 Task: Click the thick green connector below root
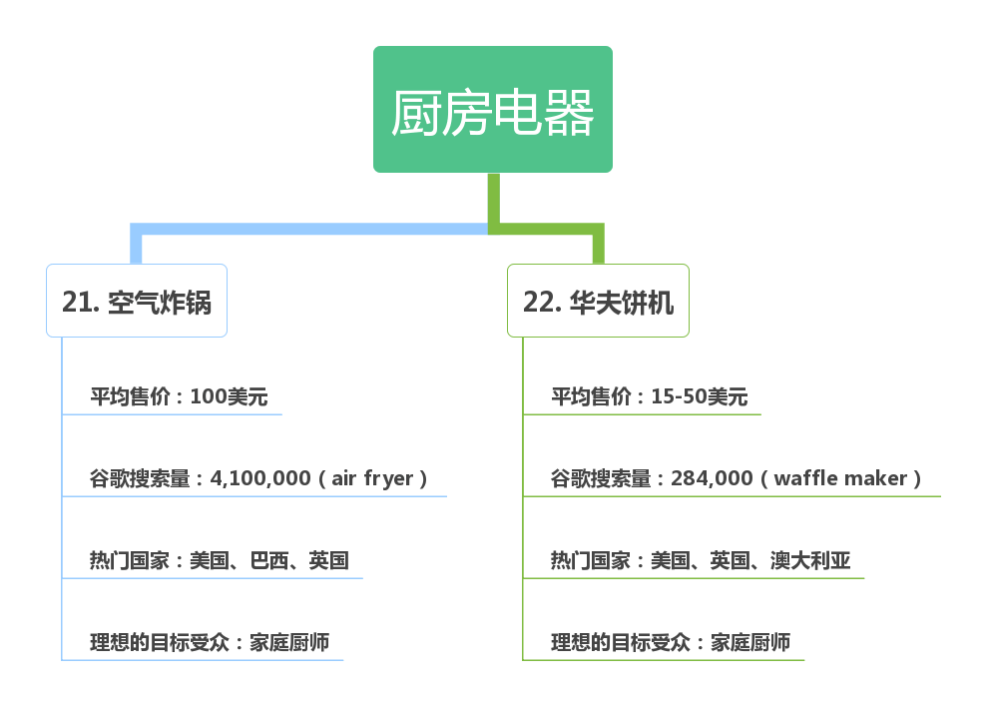[494, 200]
